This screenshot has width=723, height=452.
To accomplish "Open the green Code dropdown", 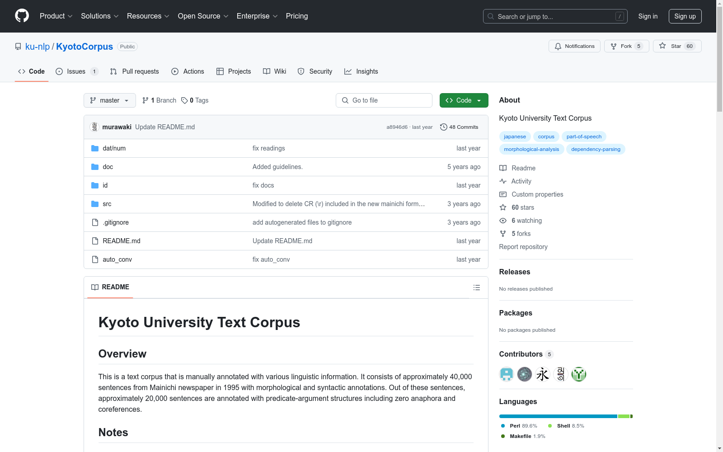I will click(464, 100).
